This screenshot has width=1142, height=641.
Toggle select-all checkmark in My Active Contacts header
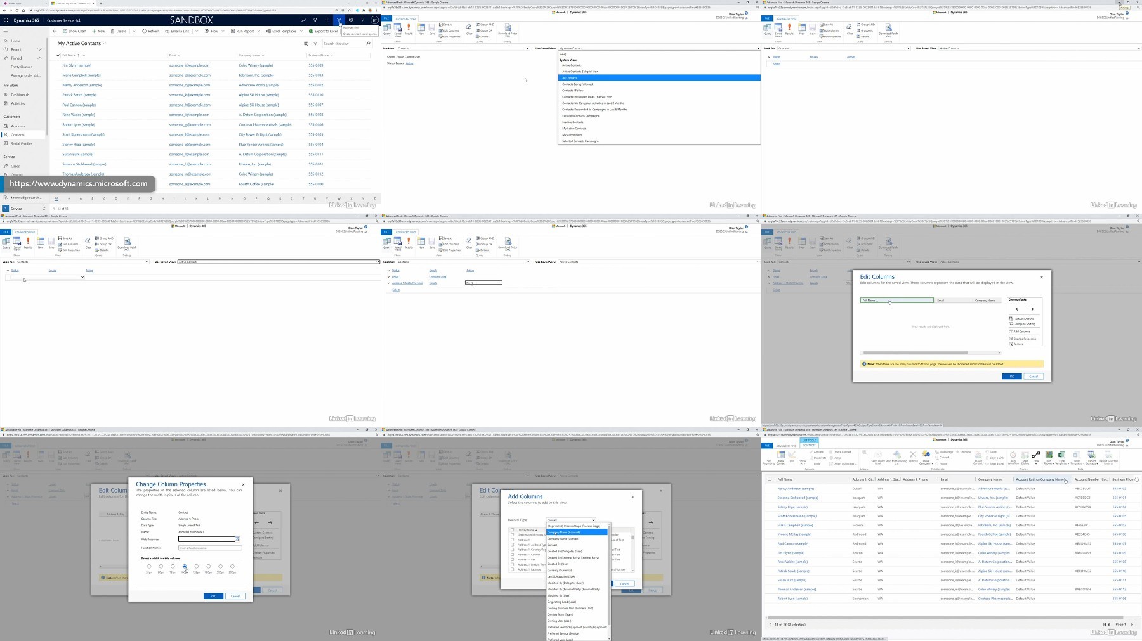(58, 55)
